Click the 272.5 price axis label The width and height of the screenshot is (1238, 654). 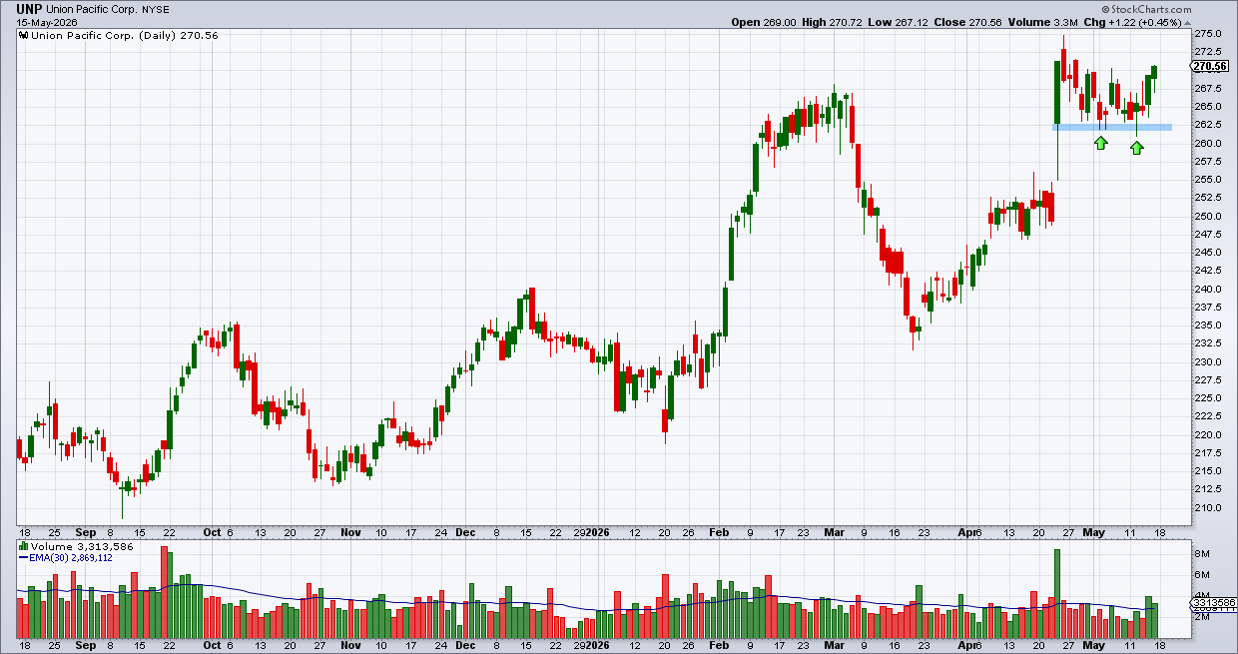[x=1206, y=51]
